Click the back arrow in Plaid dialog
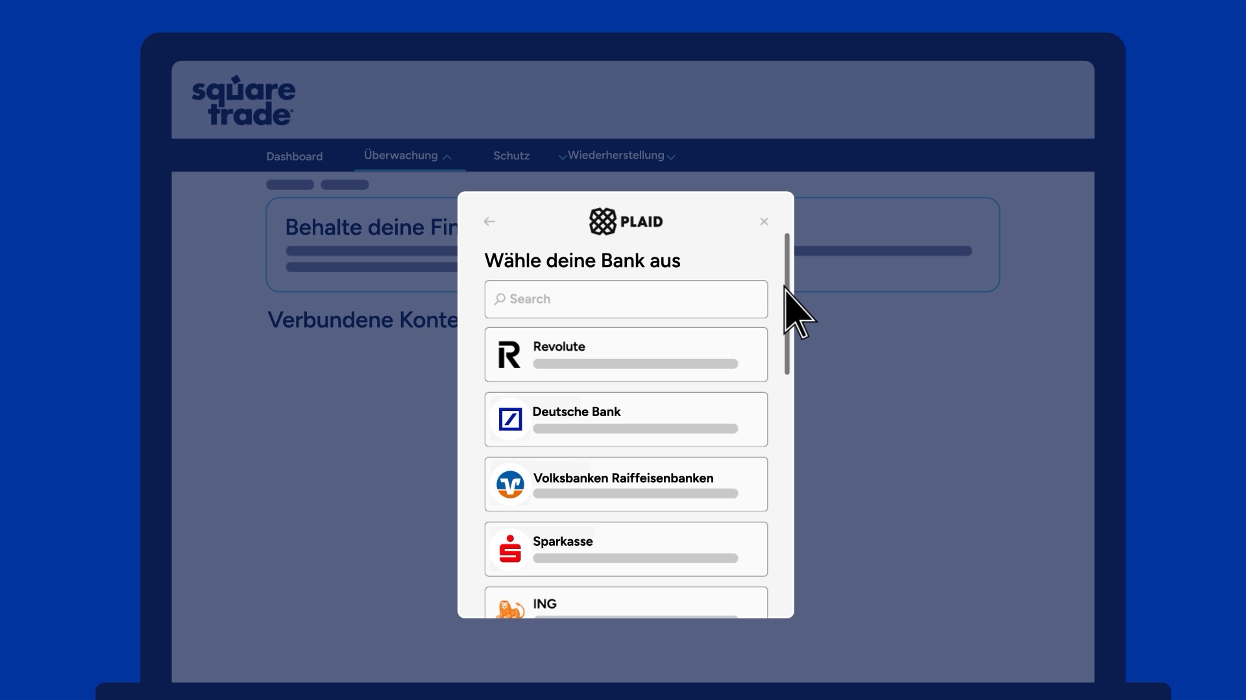 tap(489, 222)
